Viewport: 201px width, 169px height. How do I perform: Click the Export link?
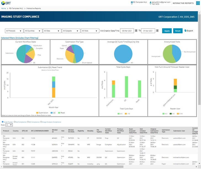190,31
